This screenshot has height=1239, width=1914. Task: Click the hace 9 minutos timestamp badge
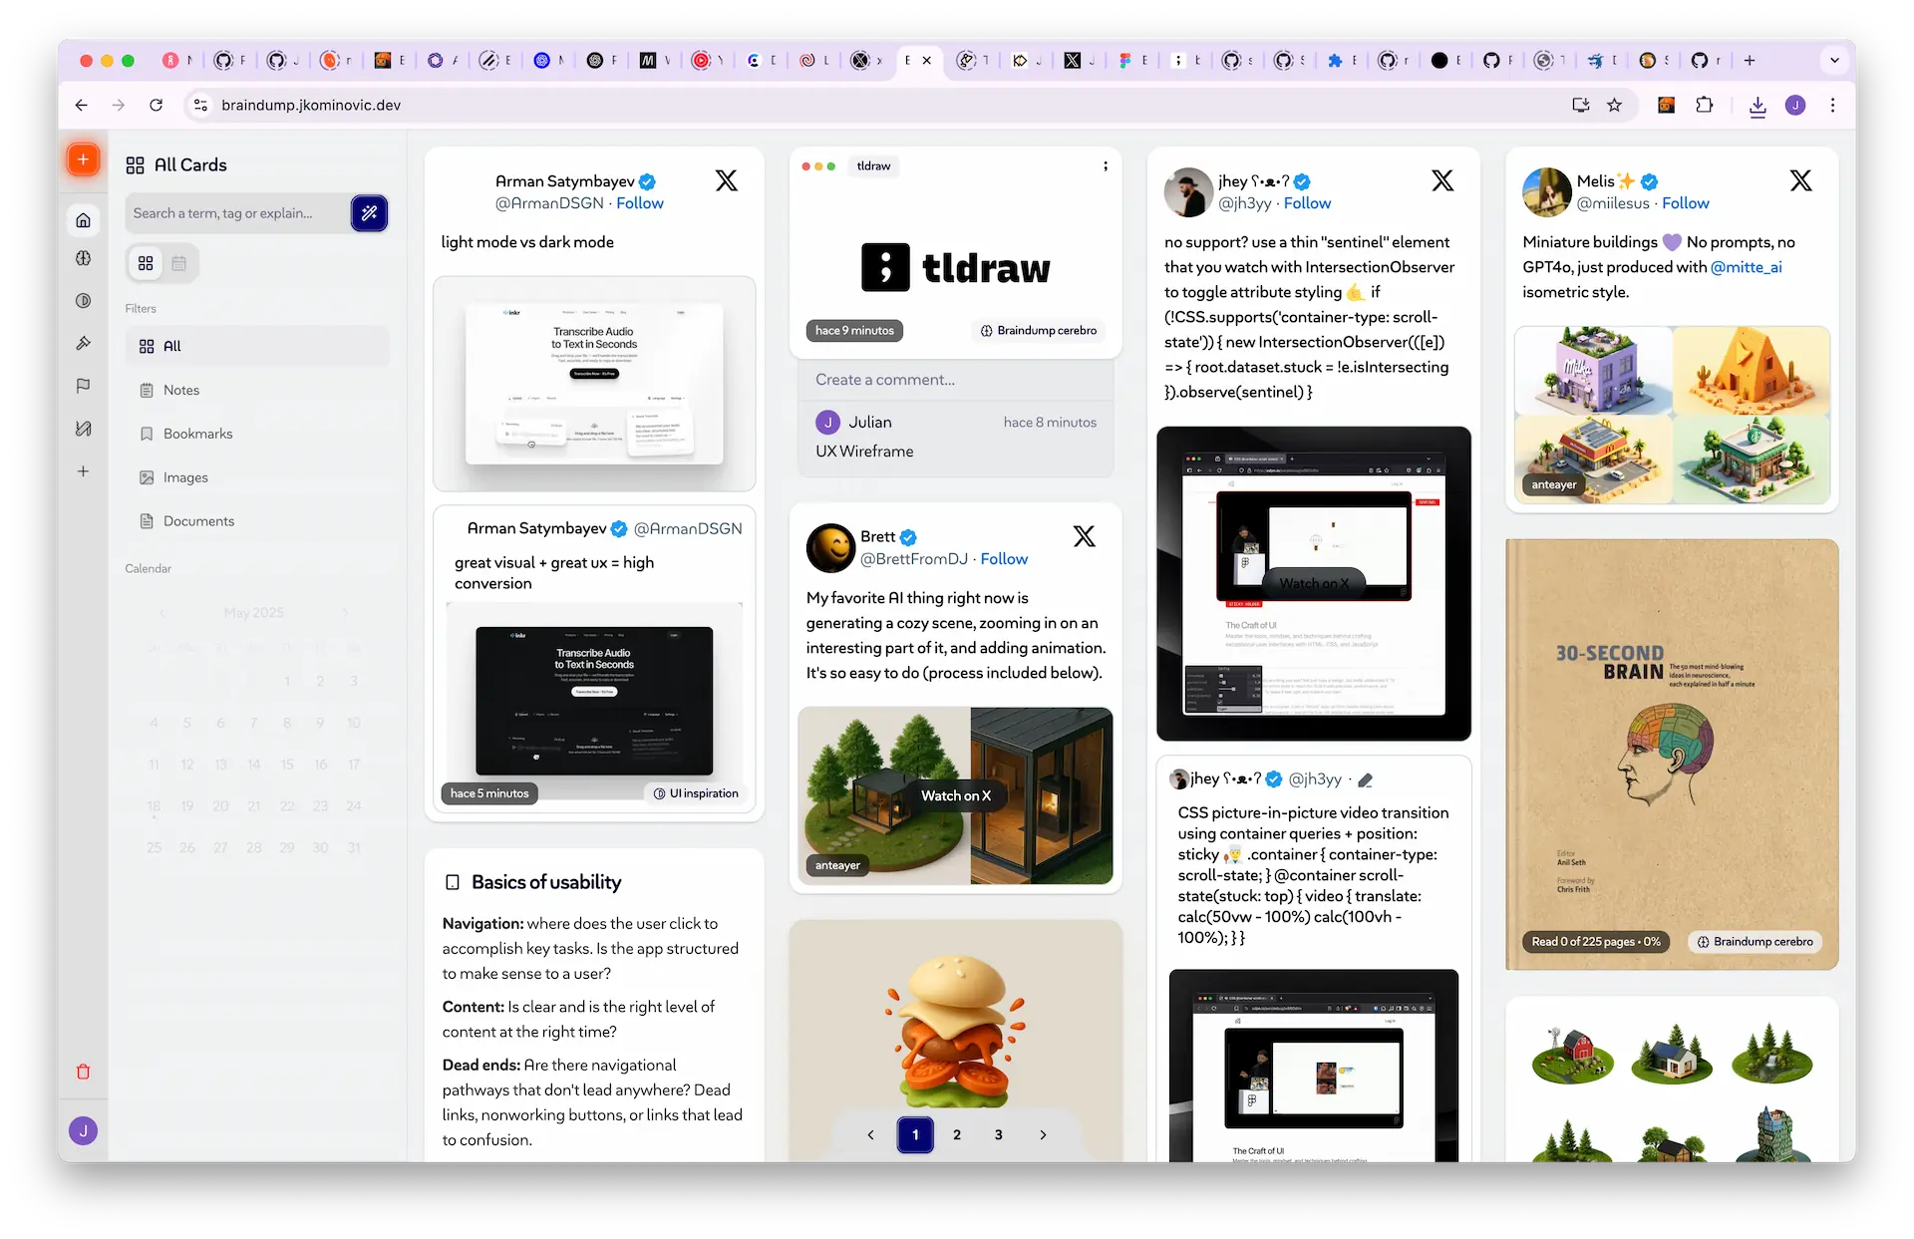tap(854, 331)
